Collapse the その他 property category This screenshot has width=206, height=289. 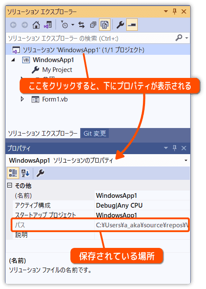click(x=9, y=185)
